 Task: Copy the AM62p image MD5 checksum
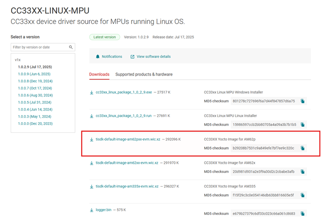(x=303, y=148)
